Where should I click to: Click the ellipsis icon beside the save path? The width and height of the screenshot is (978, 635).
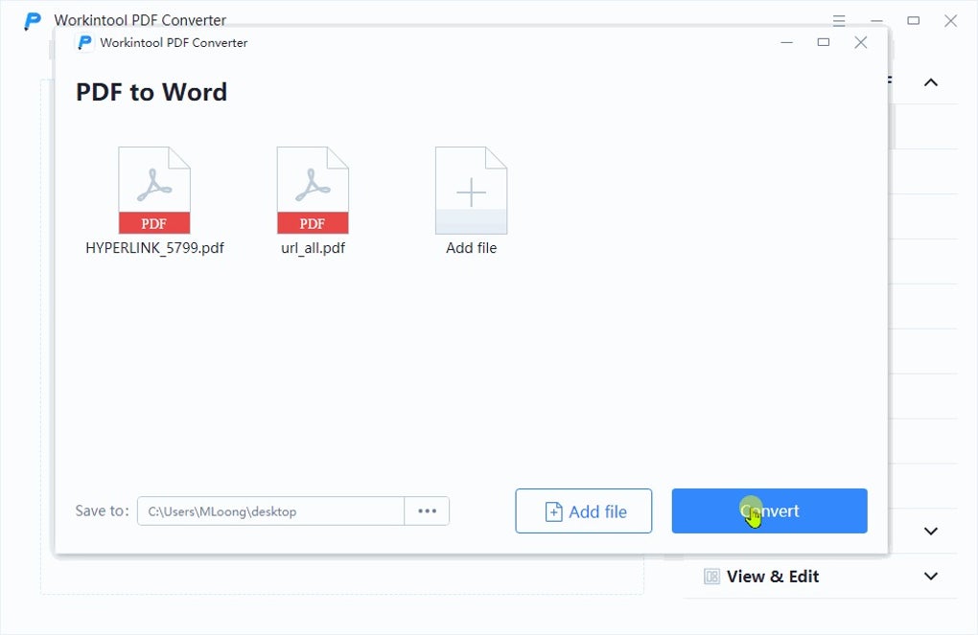pyautogui.click(x=426, y=510)
